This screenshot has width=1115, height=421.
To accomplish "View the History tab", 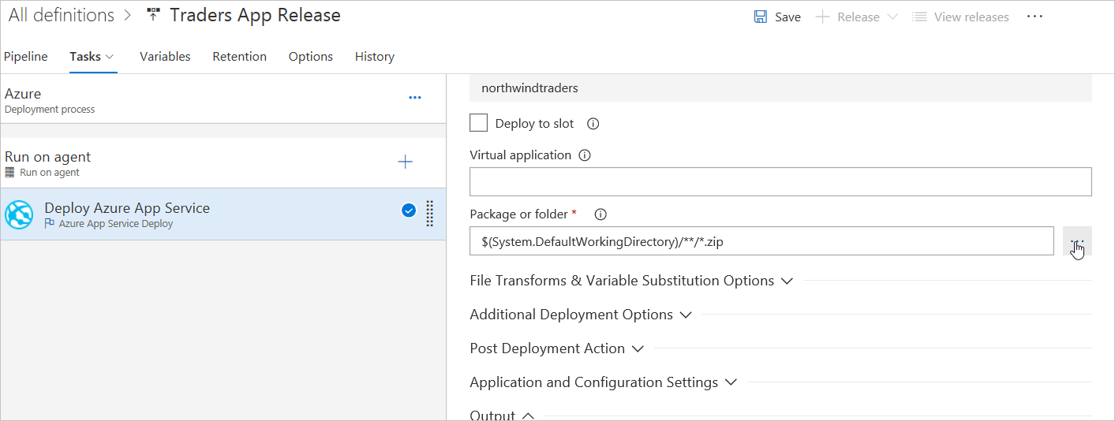I will 375,57.
